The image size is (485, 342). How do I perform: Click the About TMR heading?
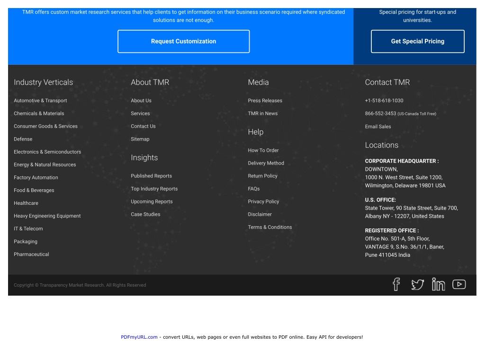pyautogui.click(x=150, y=82)
